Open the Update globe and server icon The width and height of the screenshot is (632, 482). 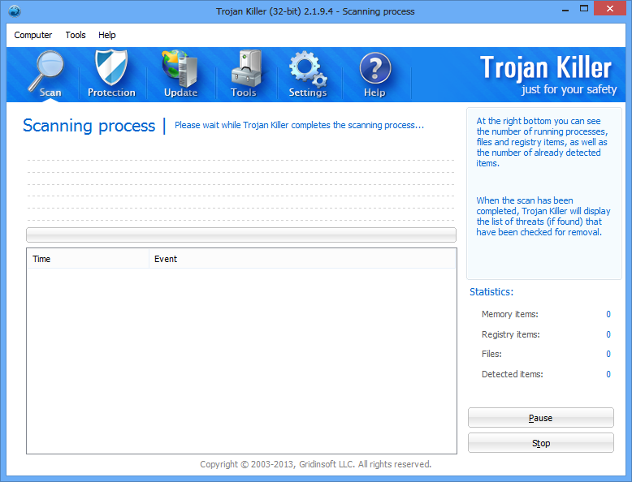pos(180,74)
